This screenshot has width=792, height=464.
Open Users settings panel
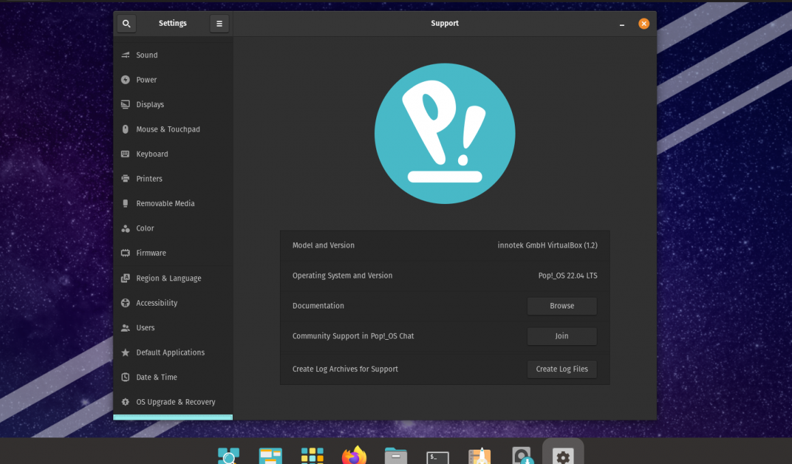point(145,328)
